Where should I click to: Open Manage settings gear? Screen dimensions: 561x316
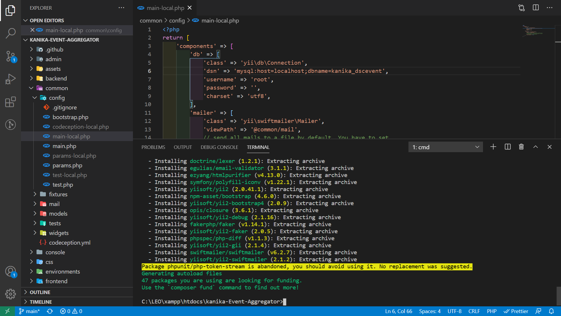point(11,294)
